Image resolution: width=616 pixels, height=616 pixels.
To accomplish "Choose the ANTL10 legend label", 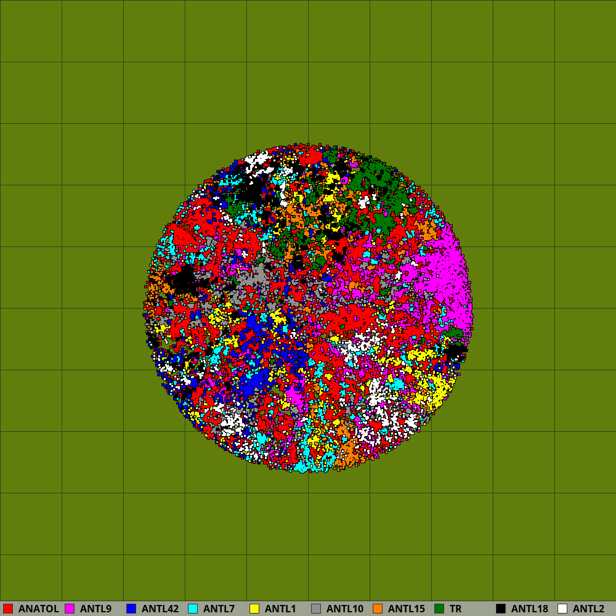I will tap(345, 609).
